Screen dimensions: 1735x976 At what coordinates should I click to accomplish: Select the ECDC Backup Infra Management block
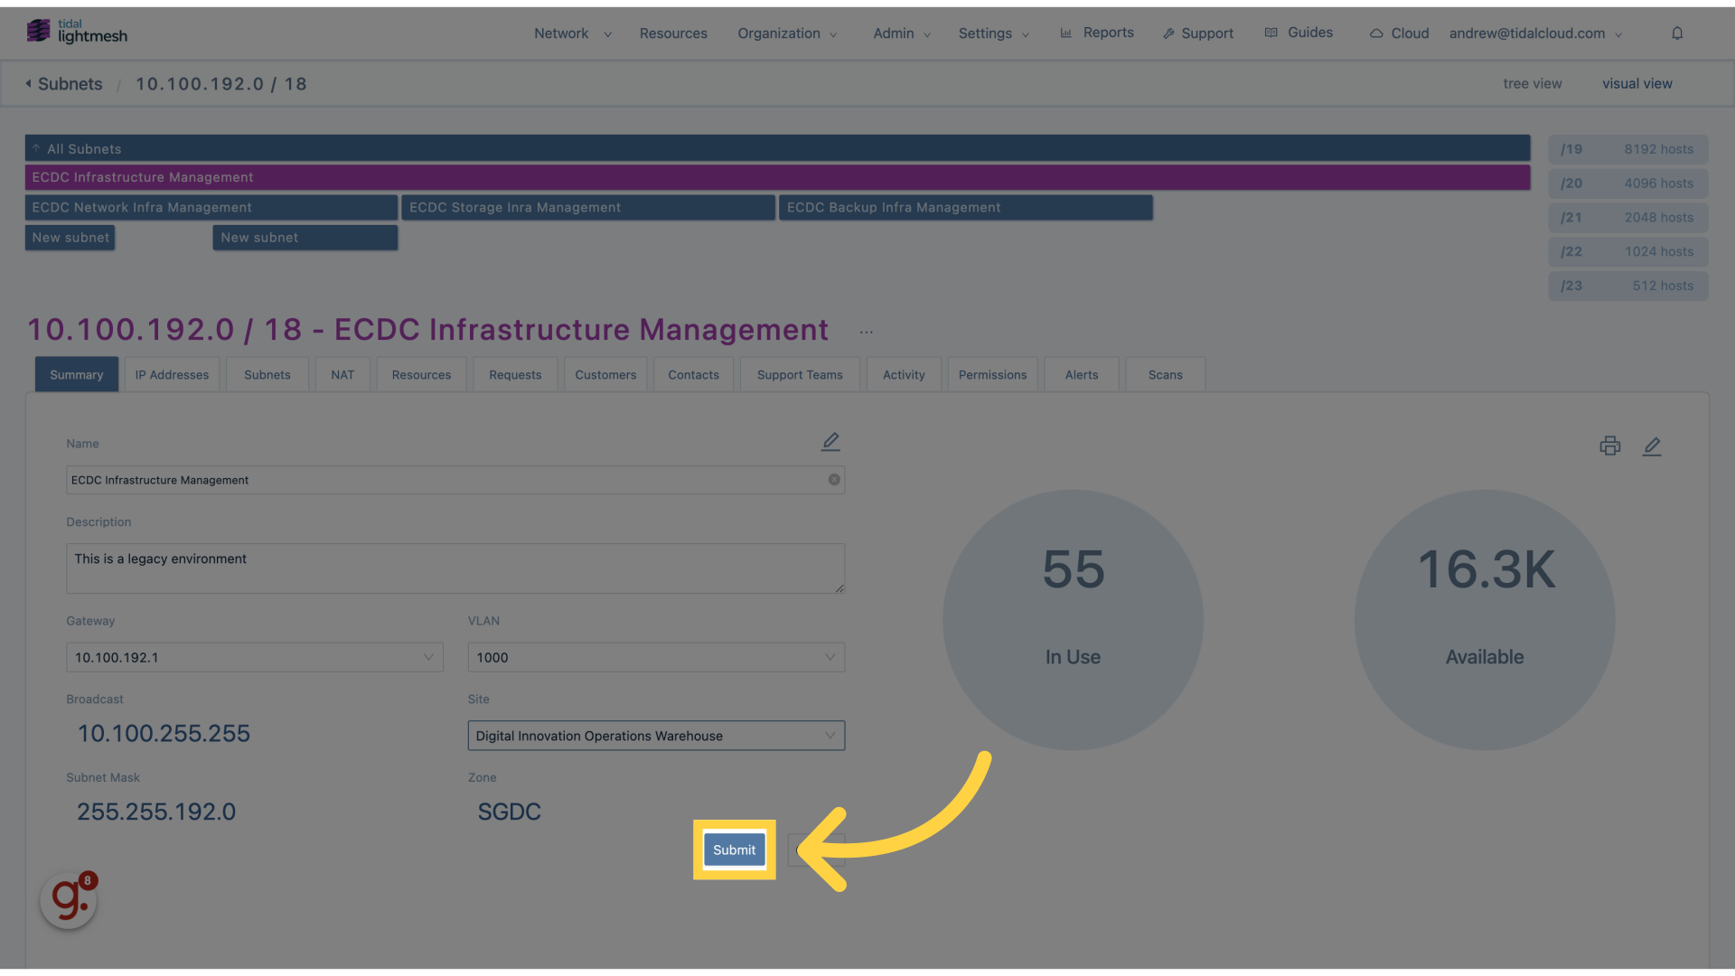pyautogui.click(x=965, y=207)
